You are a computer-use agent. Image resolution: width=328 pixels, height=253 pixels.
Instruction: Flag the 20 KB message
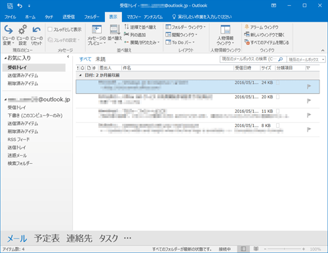point(309,101)
